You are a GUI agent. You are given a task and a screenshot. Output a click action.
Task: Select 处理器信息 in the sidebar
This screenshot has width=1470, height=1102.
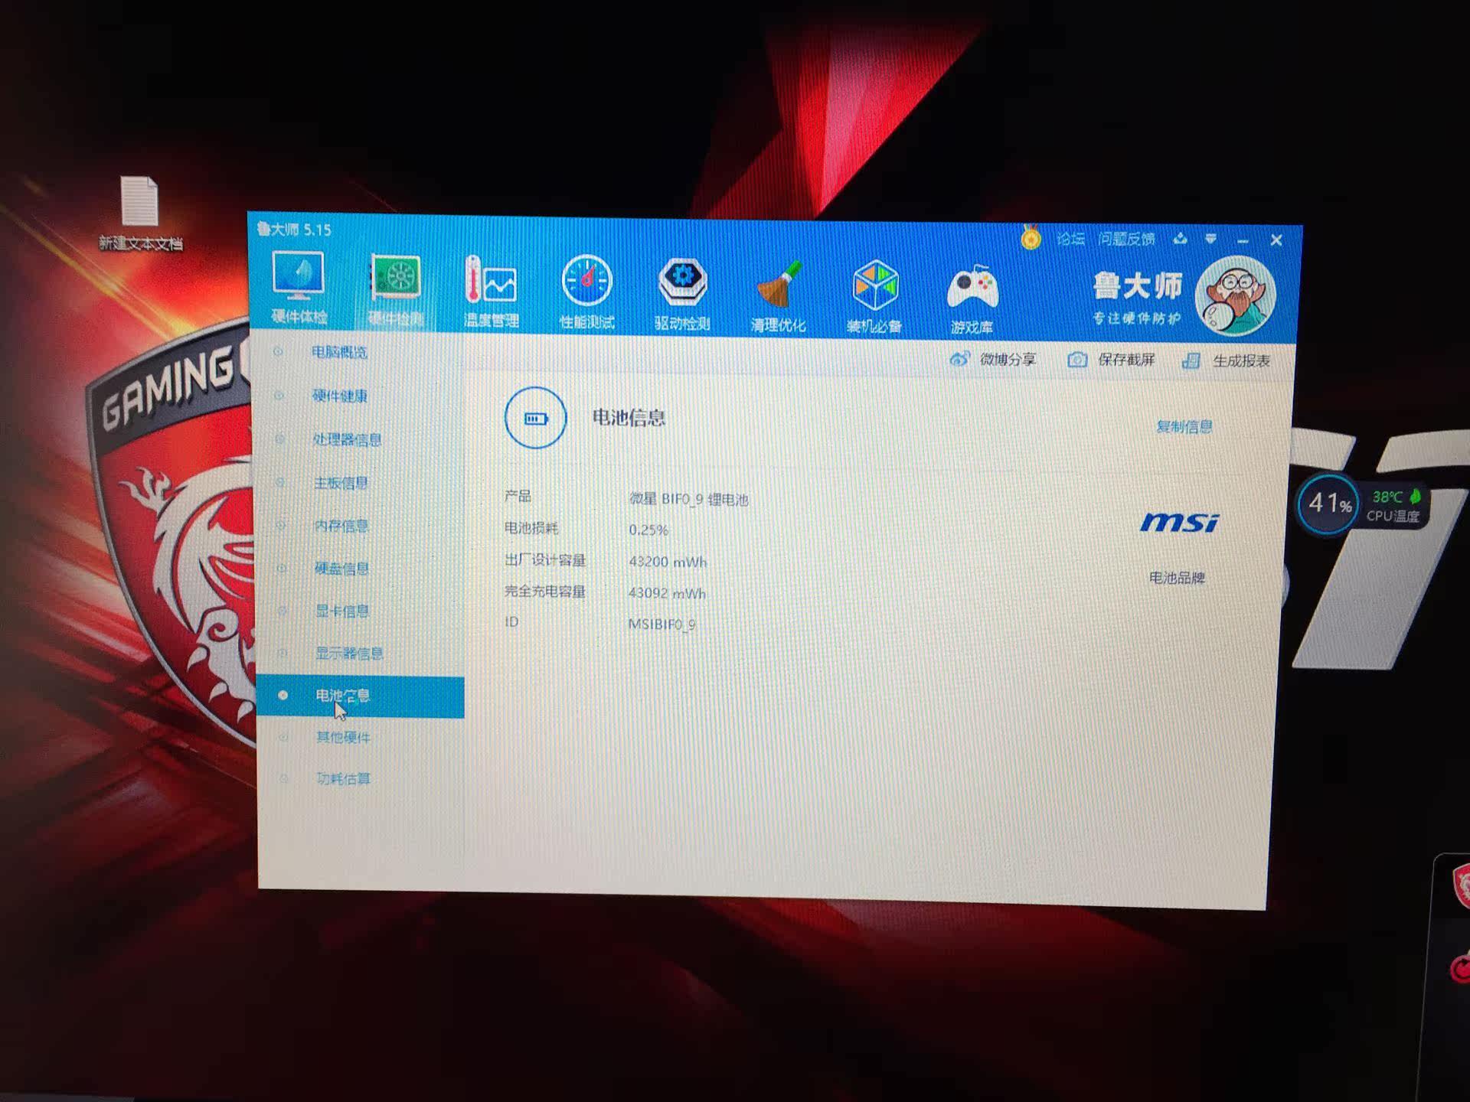pyautogui.click(x=346, y=439)
